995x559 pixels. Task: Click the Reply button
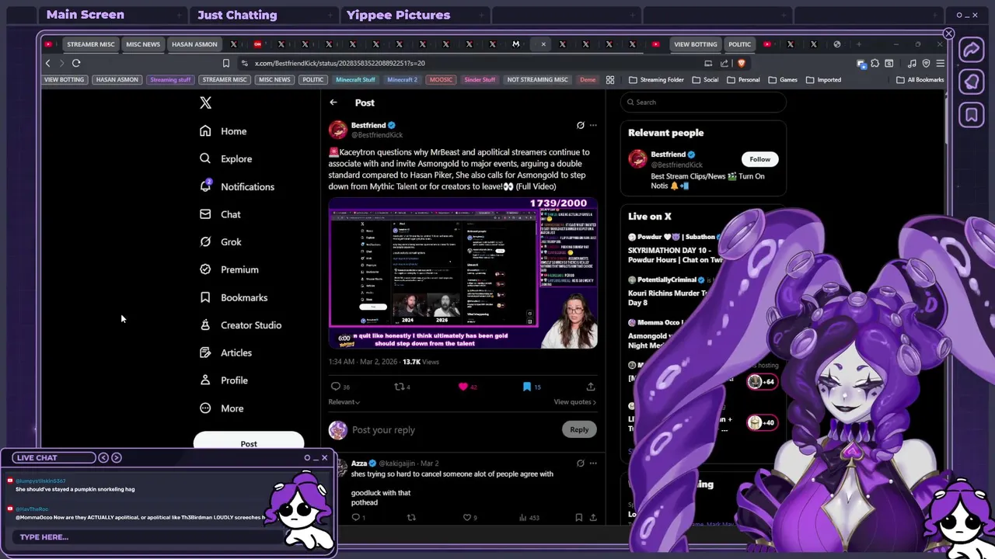click(x=579, y=429)
